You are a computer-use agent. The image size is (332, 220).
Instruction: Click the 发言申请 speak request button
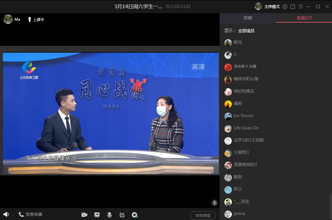click(30, 214)
